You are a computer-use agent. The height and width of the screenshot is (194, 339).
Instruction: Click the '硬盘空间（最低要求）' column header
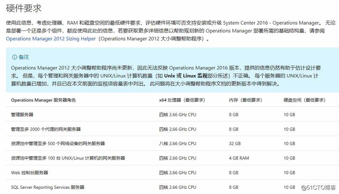[x=305, y=100]
